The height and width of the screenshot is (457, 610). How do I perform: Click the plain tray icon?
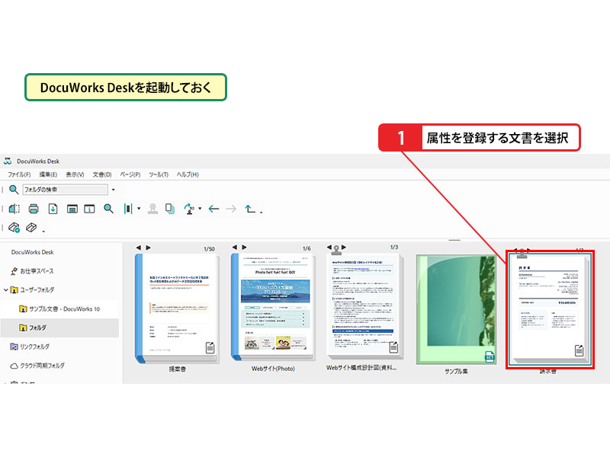pyautogui.click(x=31, y=227)
